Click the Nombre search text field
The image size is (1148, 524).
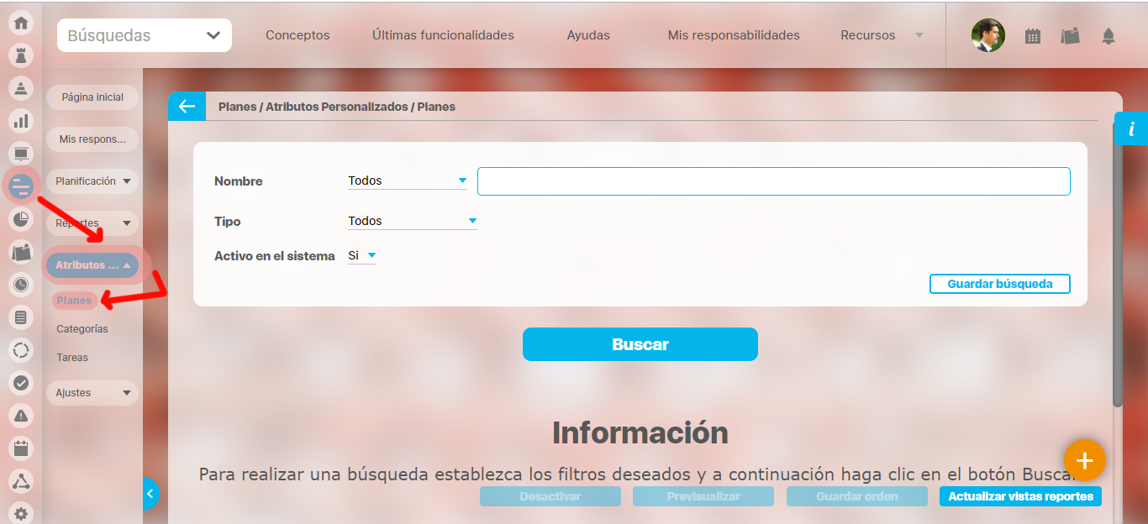pos(773,181)
